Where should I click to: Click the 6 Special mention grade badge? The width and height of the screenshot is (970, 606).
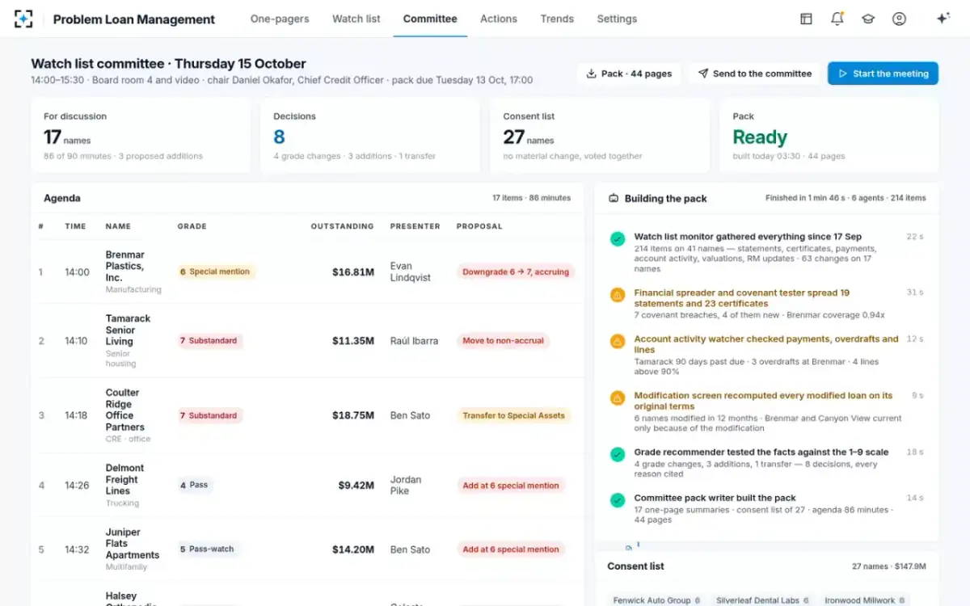pyautogui.click(x=216, y=271)
